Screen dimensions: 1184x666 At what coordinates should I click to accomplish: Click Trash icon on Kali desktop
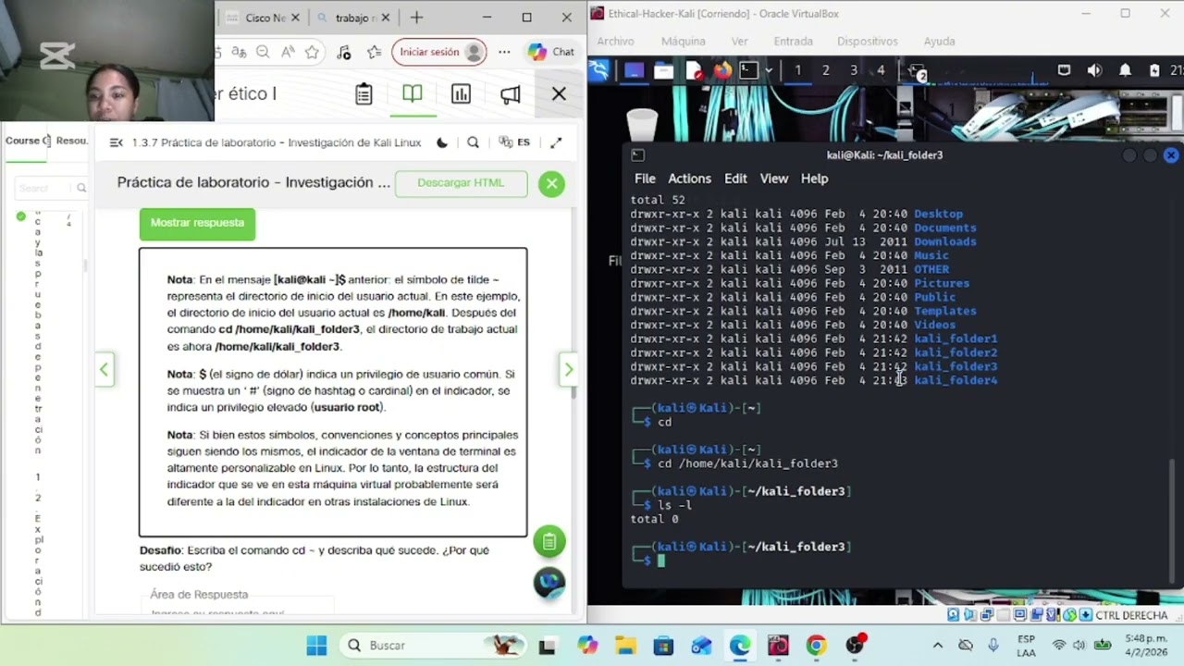tap(641, 125)
